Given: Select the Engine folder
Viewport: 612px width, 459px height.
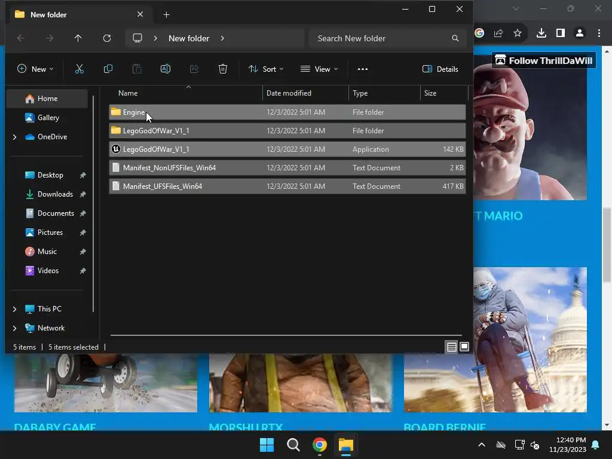Looking at the screenshot, I should click(x=287, y=112).
